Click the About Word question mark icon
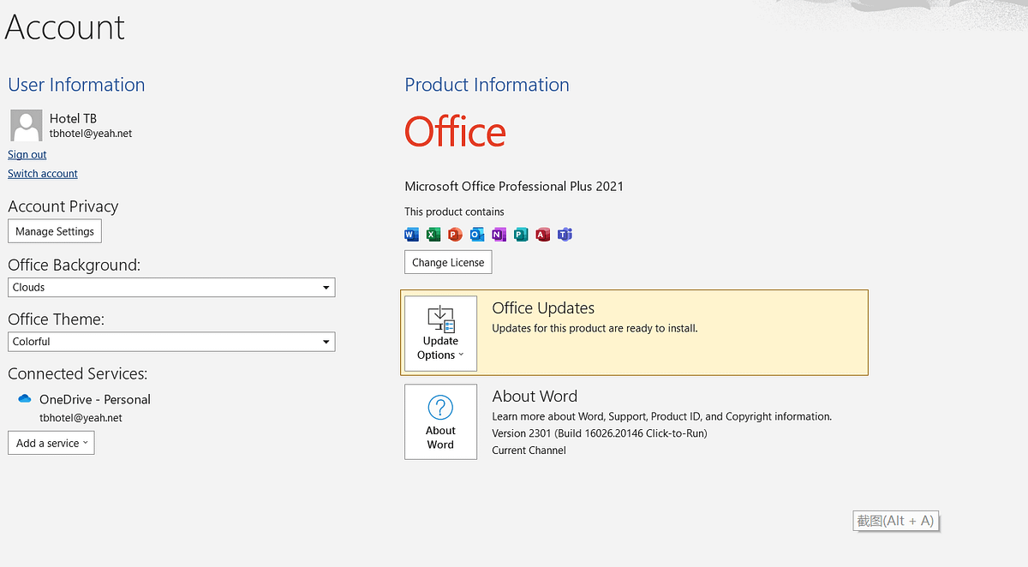 click(440, 409)
